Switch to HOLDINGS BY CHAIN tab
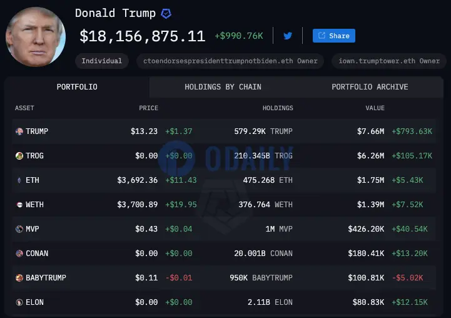The width and height of the screenshot is (451, 318). coord(223,87)
